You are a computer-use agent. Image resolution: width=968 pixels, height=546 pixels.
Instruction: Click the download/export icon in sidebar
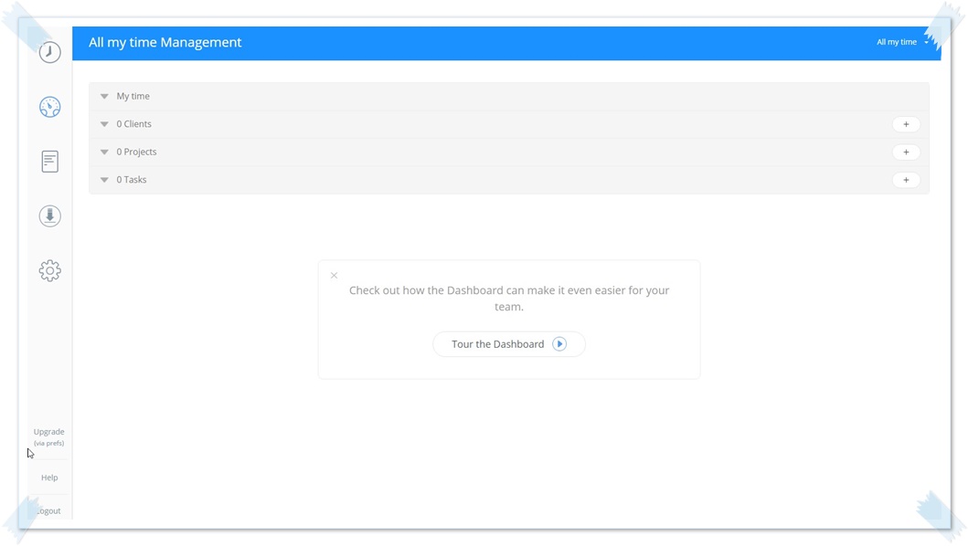pos(50,216)
